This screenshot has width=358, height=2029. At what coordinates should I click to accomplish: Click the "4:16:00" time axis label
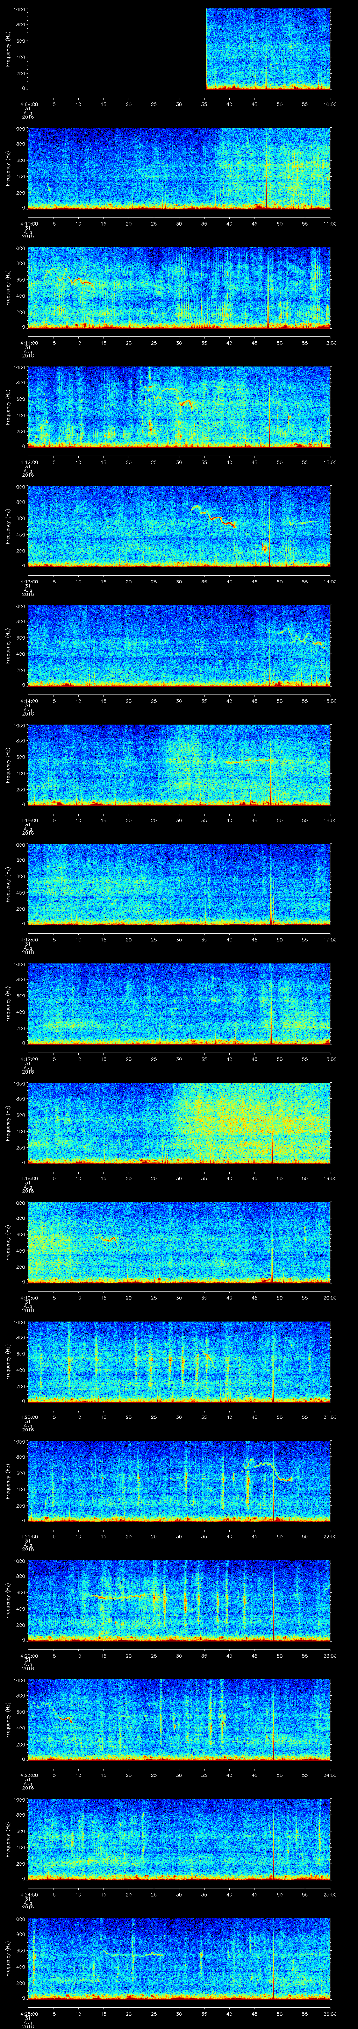(28, 939)
